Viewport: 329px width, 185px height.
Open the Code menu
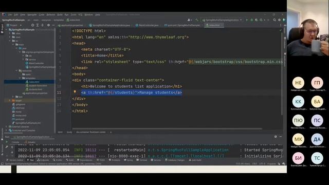[42, 15]
